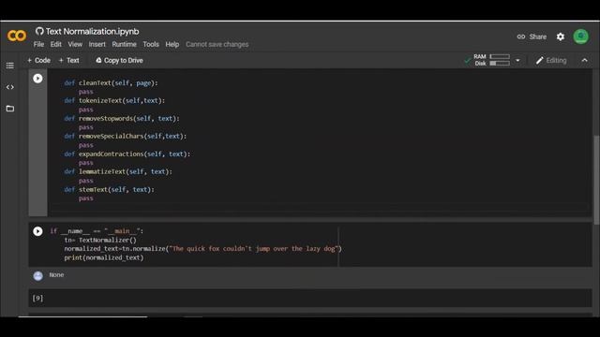Open the Insert menu
Viewport: 600px width, 337px height.
[x=97, y=44]
